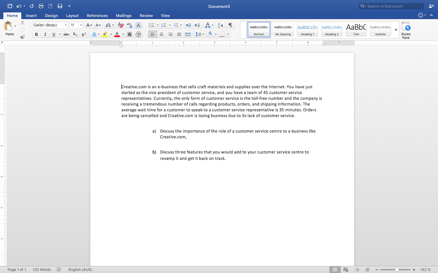Image resolution: width=438 pixels, height=273 pixels.
Task: Switch to the Design tab
Action: coord(51,15)
